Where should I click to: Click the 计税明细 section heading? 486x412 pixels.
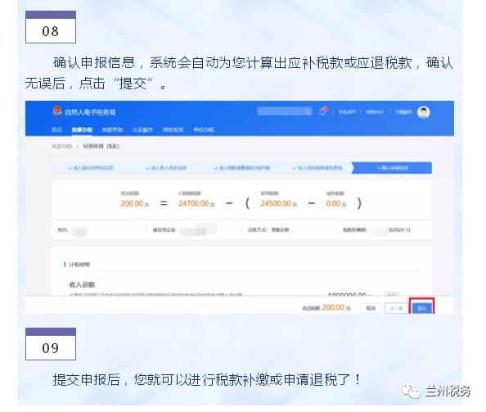click(x=79, y=265)
